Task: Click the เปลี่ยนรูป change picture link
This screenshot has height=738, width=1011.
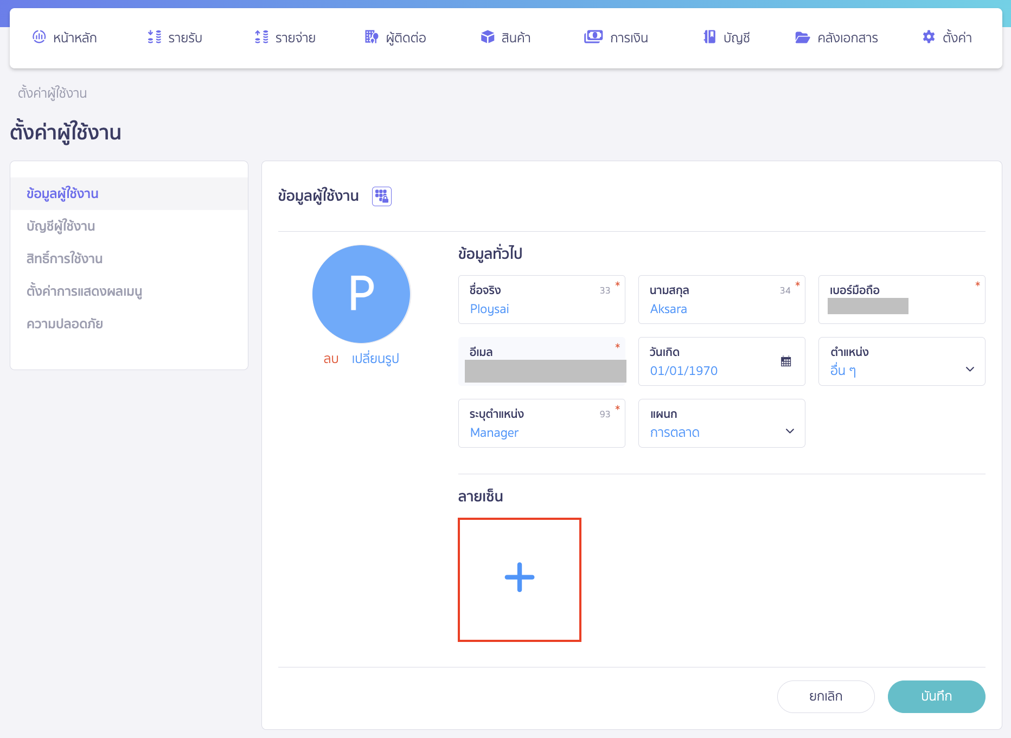Action: pos(375,358)
